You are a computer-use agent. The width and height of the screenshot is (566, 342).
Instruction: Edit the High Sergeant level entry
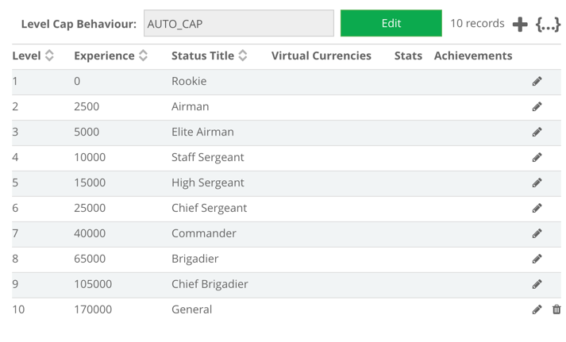pyautogui.click(x=537, y=183)
